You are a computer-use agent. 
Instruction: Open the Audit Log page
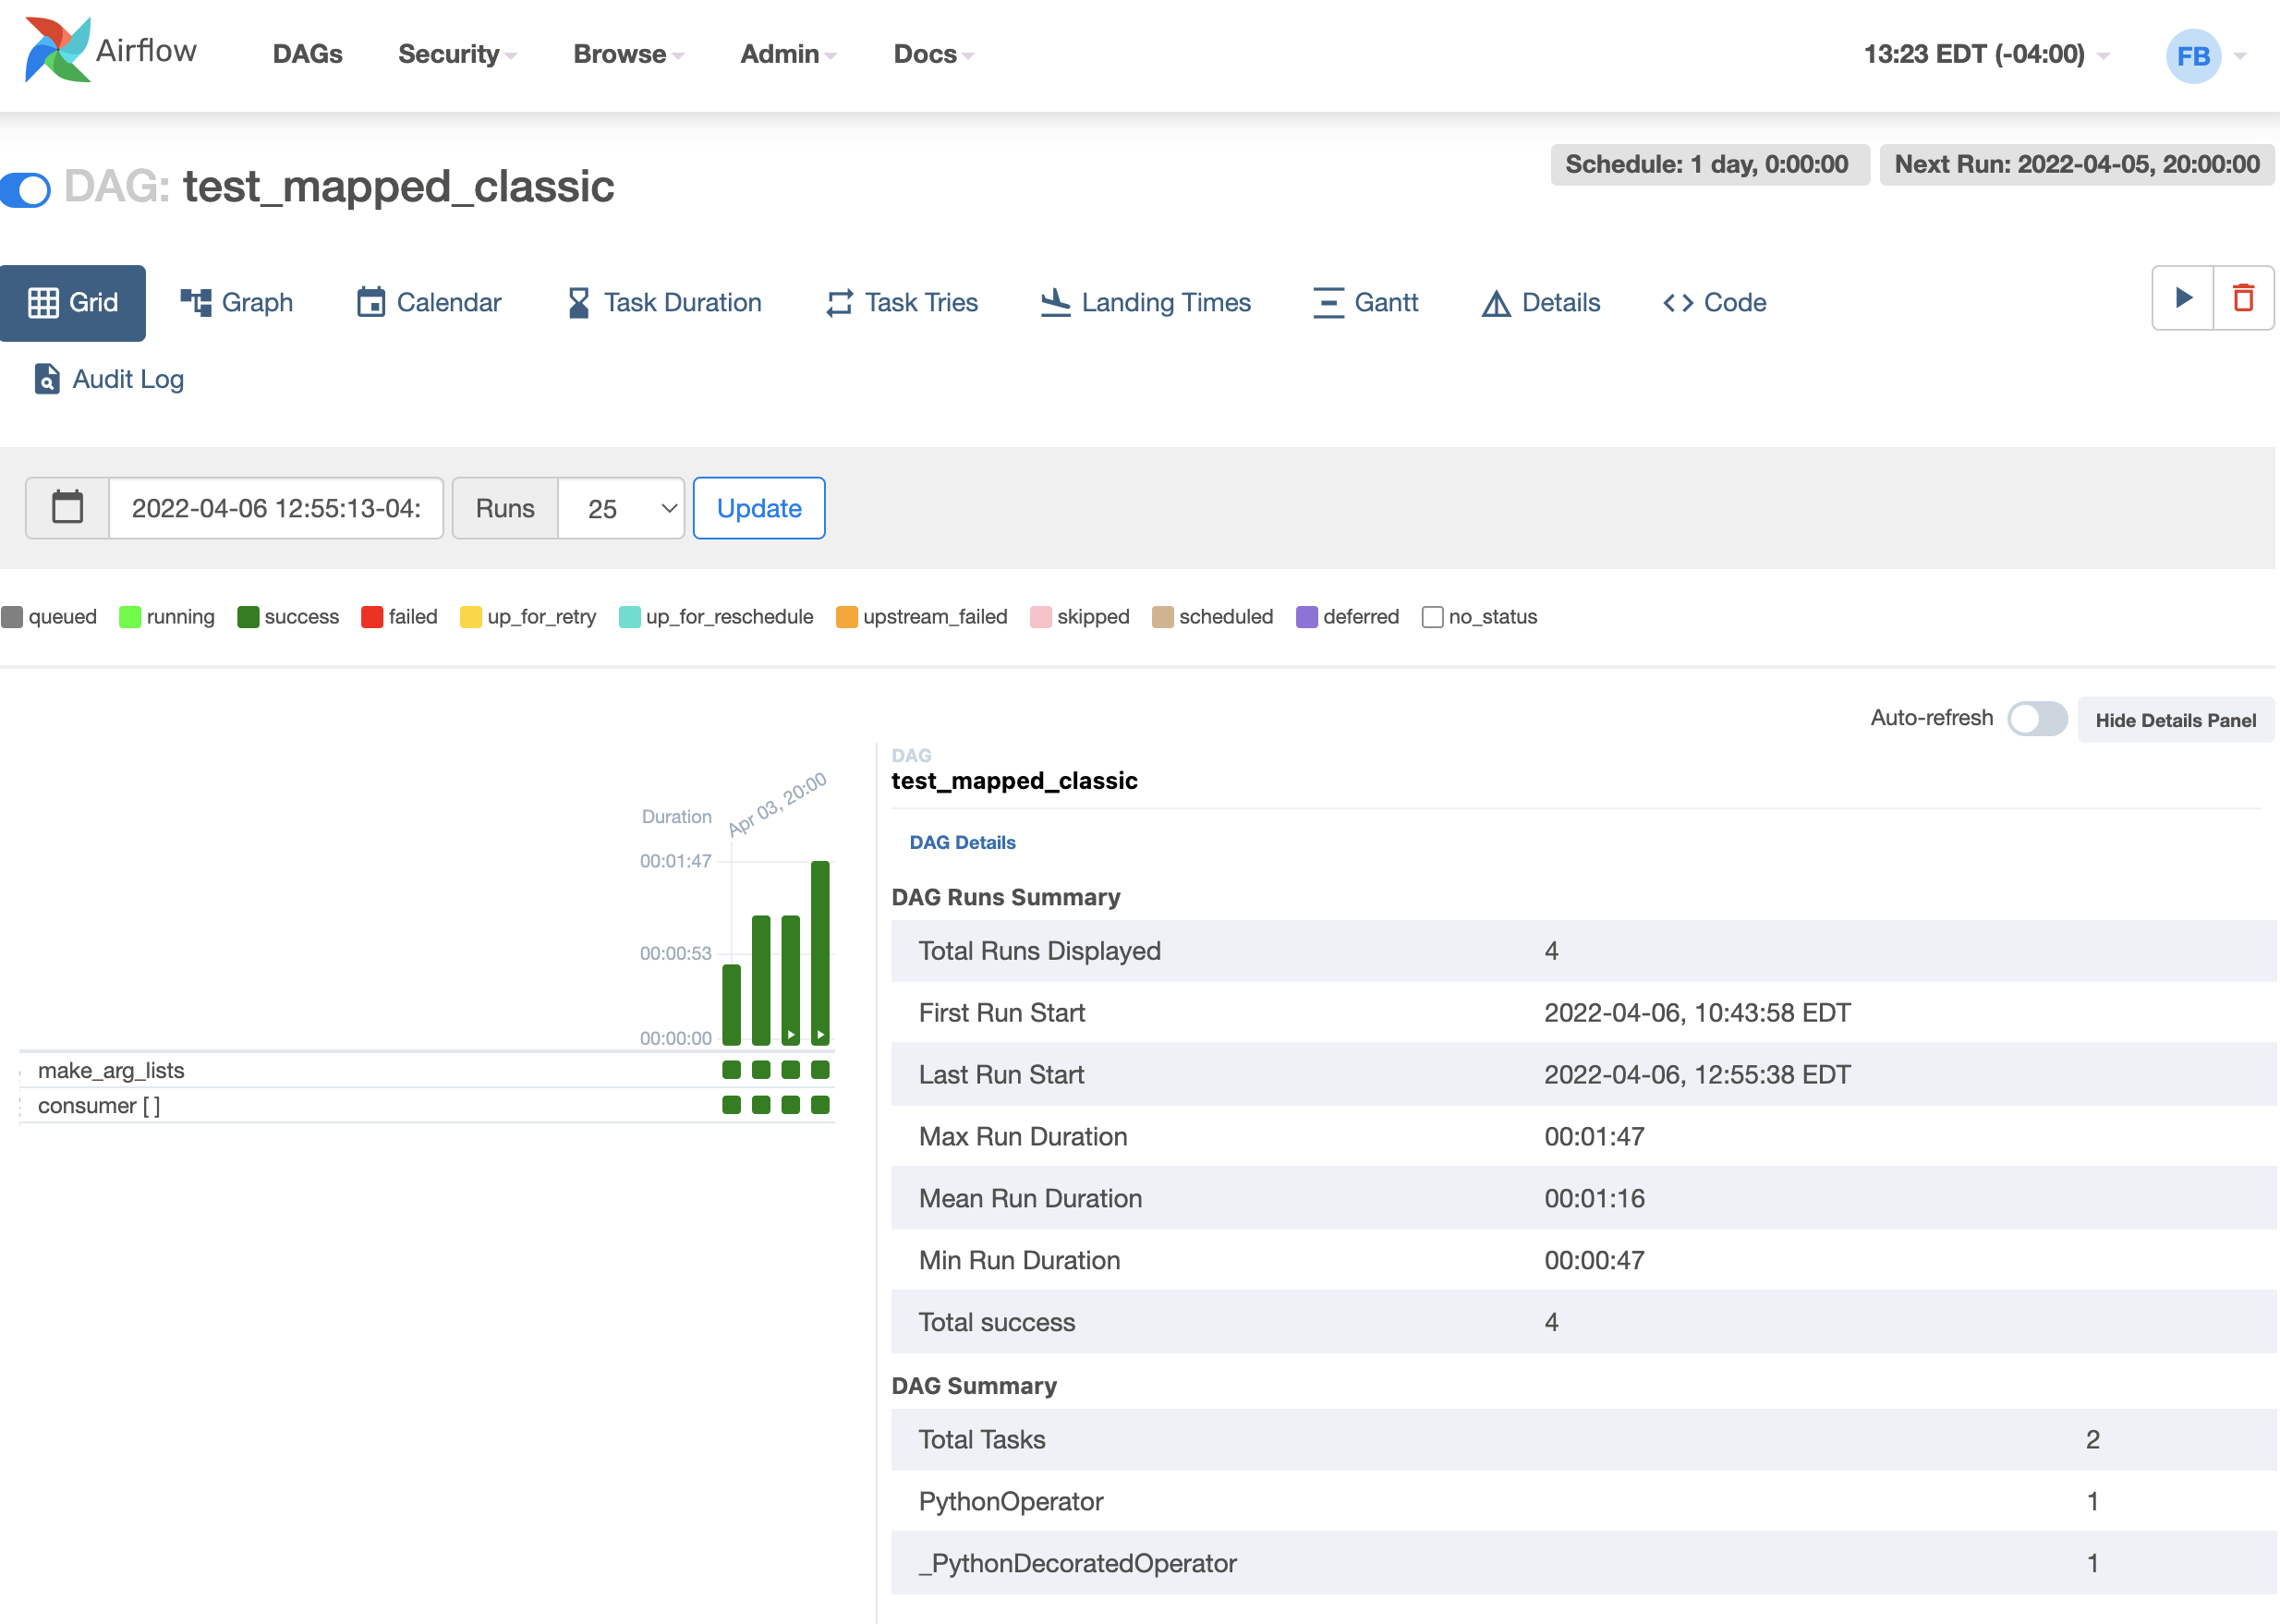pyautogui.click(x=109, y=379)
